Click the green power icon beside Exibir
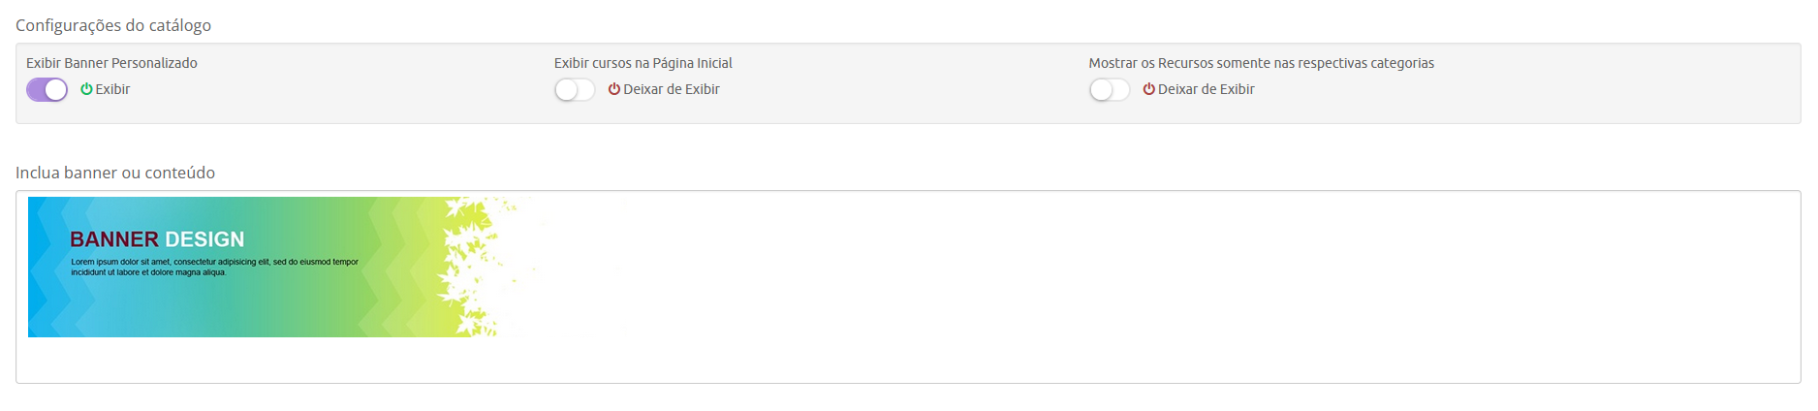Viewport: 1818px width, 411px height. (86, 89)
